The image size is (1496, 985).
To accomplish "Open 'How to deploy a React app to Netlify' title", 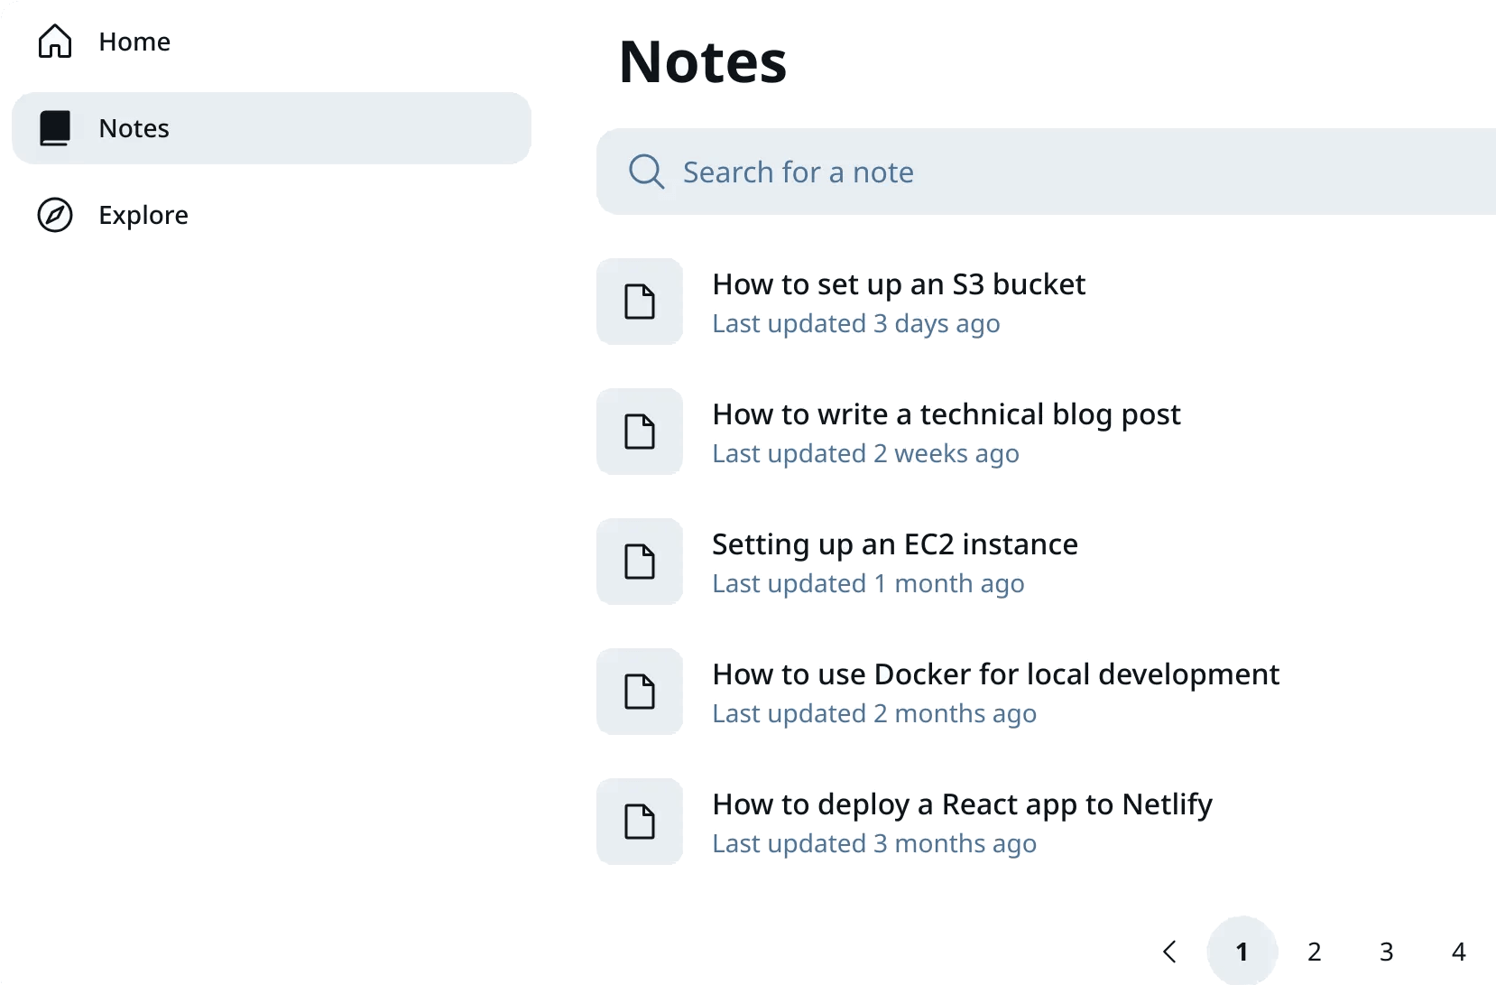I will (962, 804).
